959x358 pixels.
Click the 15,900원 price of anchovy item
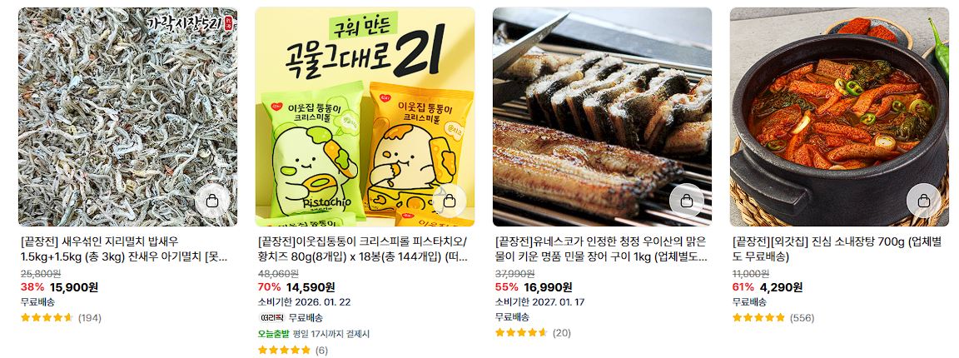(x=74, y=287)
